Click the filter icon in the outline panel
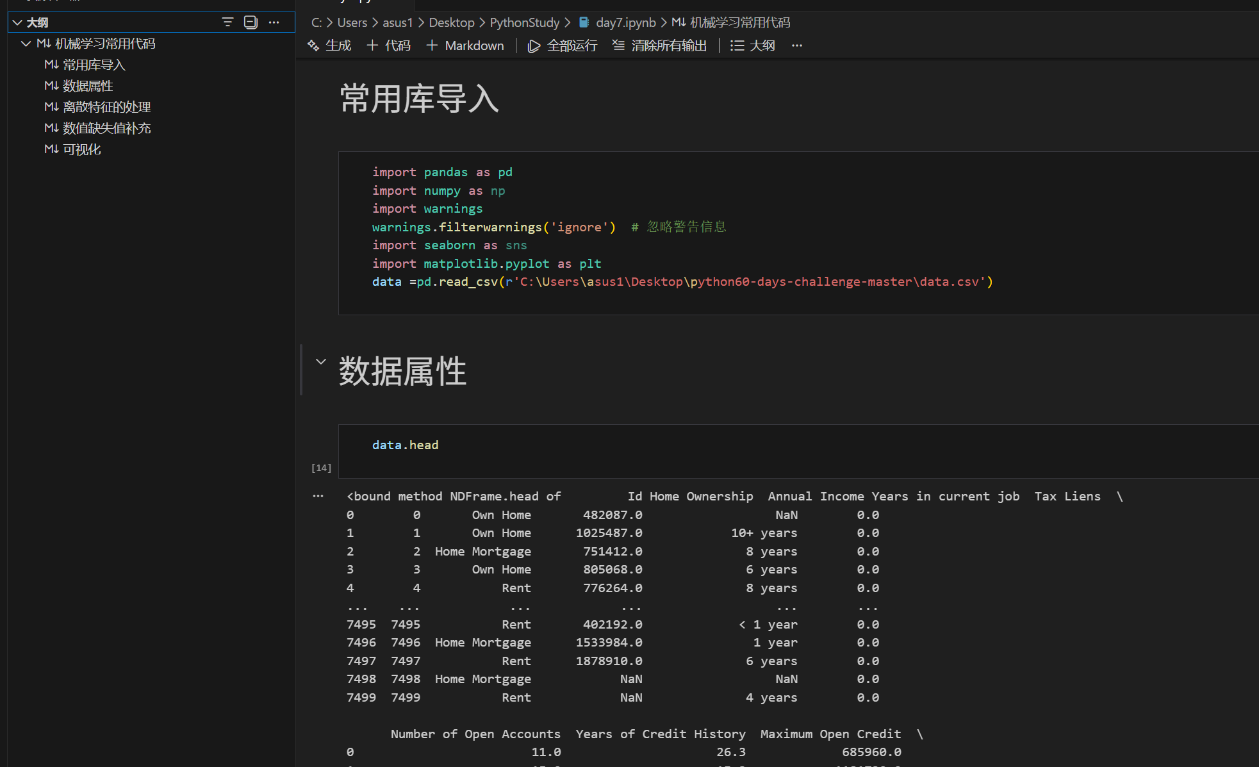 [x=227, y=22]
